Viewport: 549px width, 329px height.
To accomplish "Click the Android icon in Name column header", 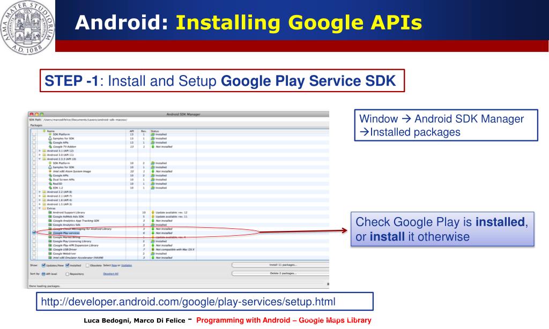I will click(44, 131).
